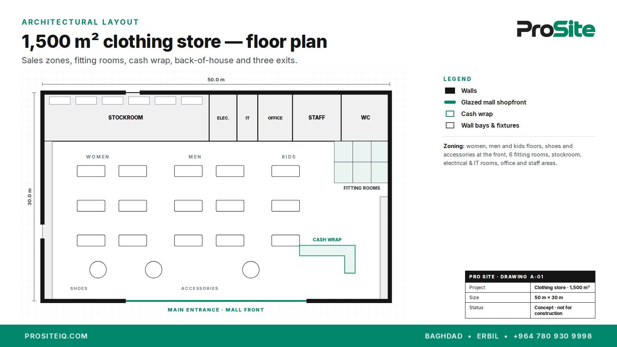
Task: Click BAGHDAD in the footer
Action: [x=444, y=336]
